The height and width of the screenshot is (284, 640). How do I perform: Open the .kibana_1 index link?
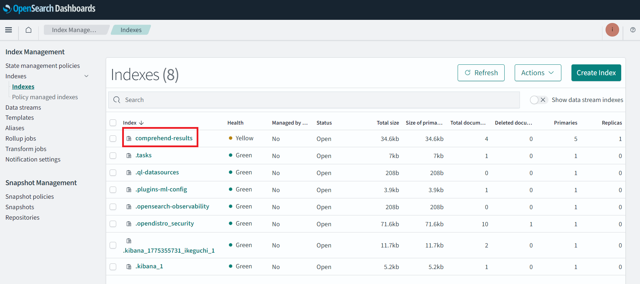pyautogui.click(x=149, y=266)
